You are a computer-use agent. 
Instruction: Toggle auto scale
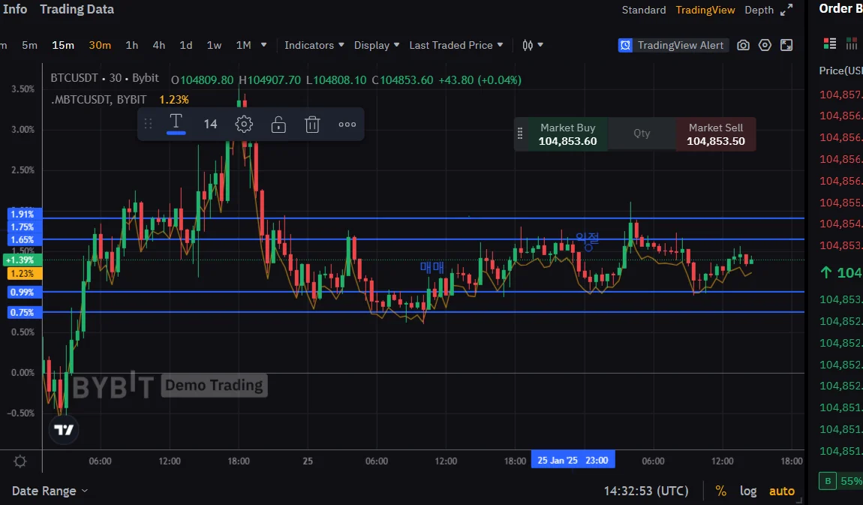(781, 491)
